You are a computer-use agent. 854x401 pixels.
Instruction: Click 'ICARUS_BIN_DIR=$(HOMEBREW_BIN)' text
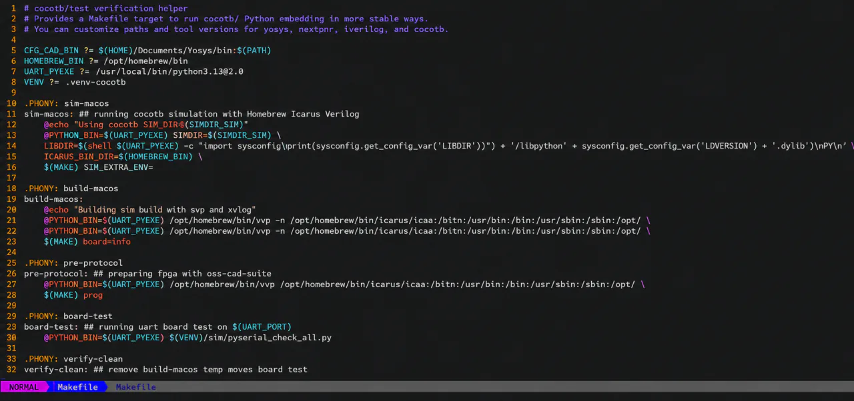(x=118, y=157)
